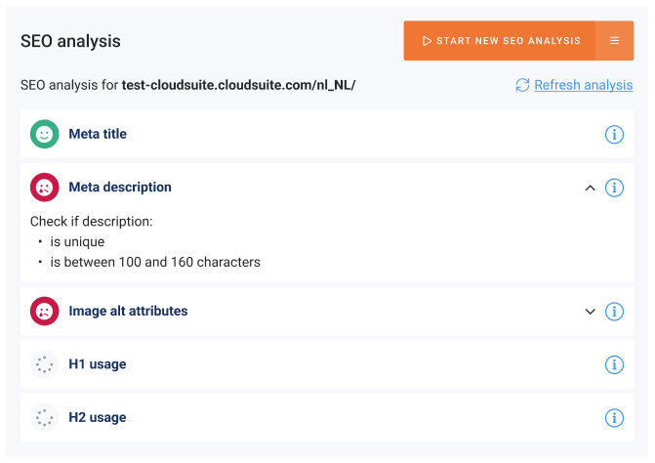Click the green smiley Meta title status icon
655x463 pixels.
44,135
